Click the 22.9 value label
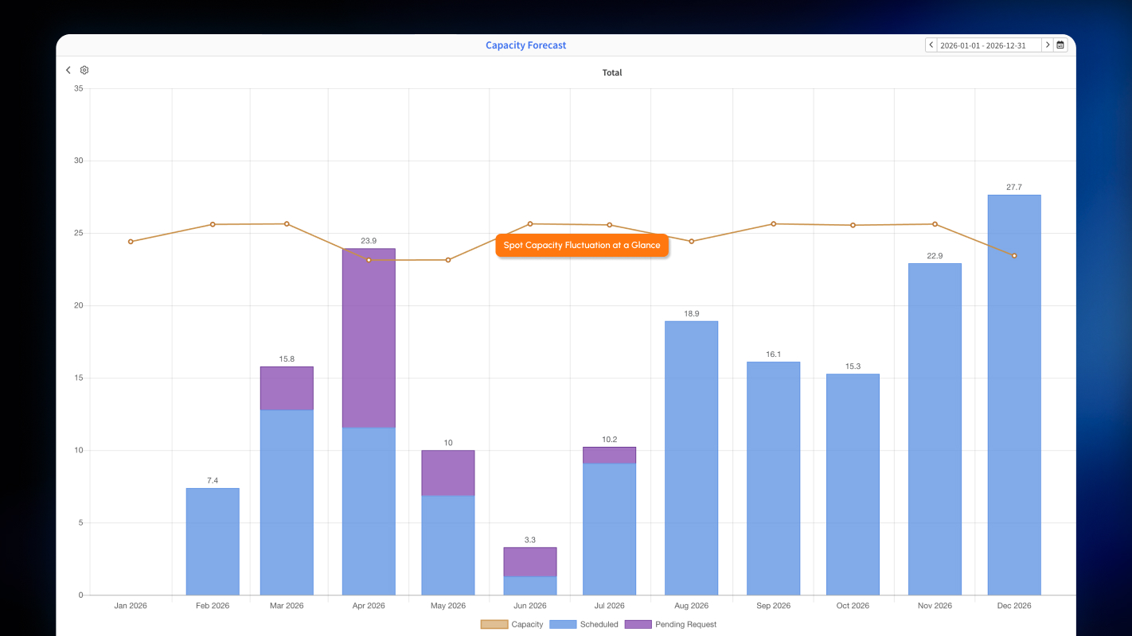 click(935, 255)
